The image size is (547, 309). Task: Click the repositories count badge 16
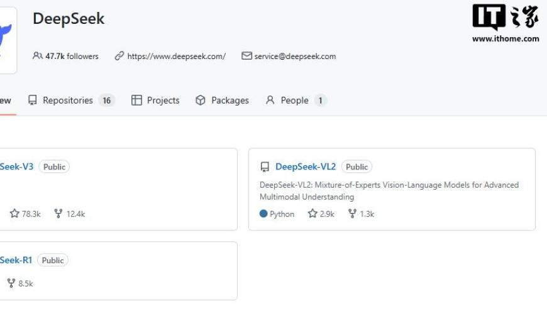click(x=107, y=100)
